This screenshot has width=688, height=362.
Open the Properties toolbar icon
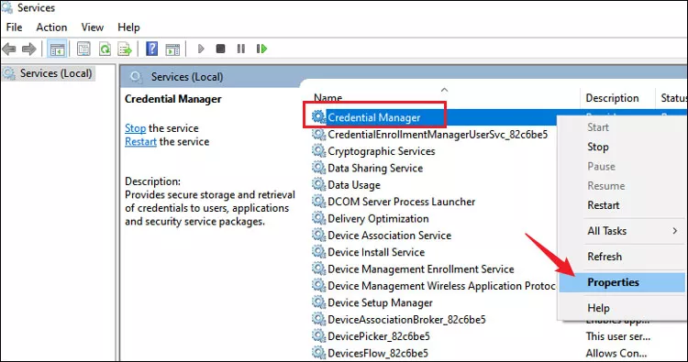(x=83, y=49)
